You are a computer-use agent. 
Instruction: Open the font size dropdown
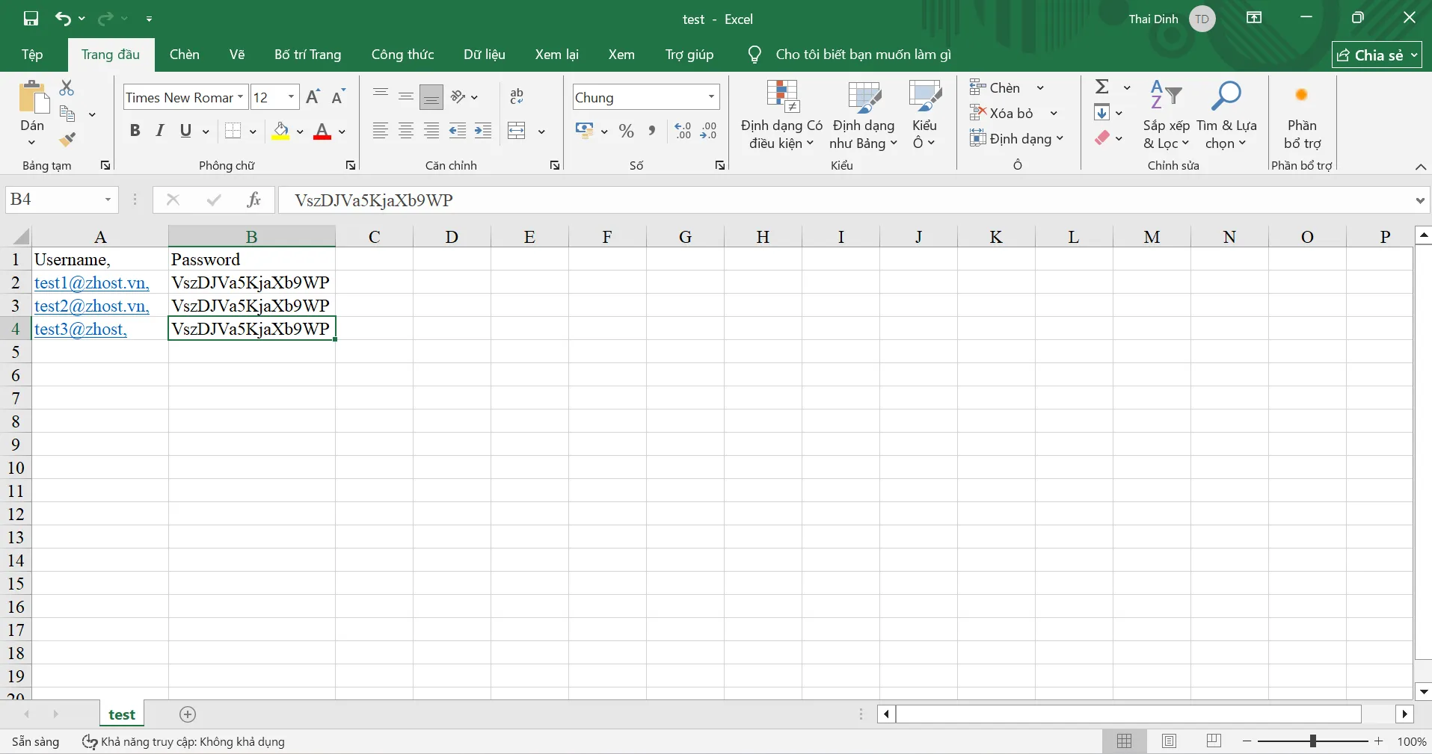(291, 97)
